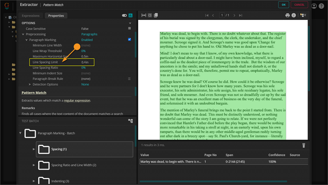Viewport: 328px width, 185px height.
Task: Collapse the OPTIONS section chevron
Action: pyautogui.click(x=130, y=23)
